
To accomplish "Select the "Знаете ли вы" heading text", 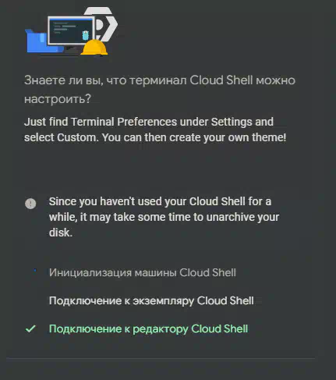I will coord(160,89).
